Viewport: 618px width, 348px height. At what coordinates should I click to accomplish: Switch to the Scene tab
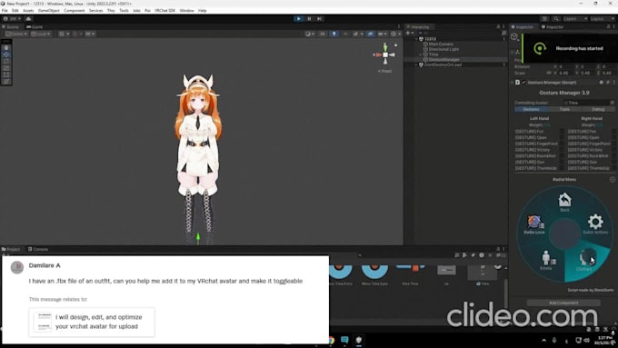click(11, 26)
